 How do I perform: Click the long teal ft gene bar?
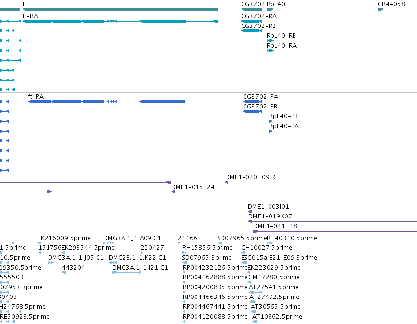120,9
